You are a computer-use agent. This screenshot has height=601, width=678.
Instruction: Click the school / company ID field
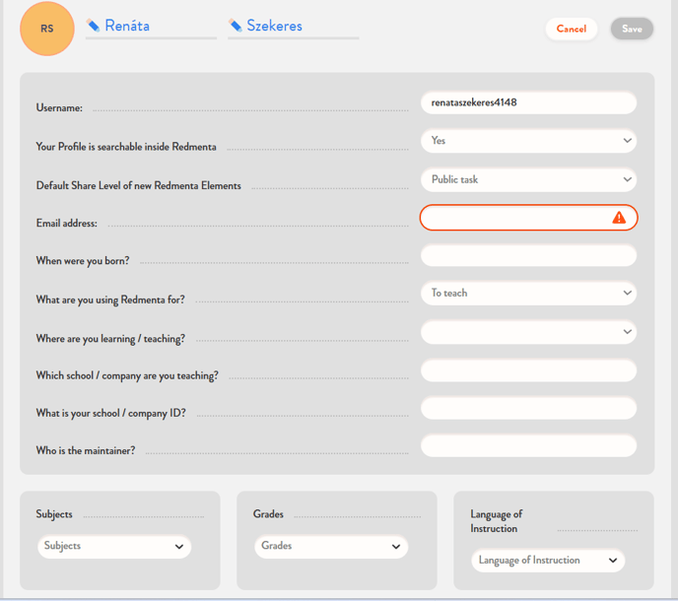click(x=528, y=408)
